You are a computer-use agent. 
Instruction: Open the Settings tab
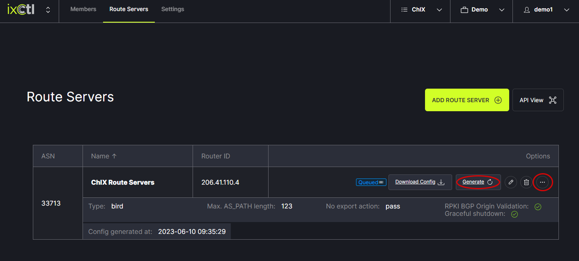tap(172, 9)
